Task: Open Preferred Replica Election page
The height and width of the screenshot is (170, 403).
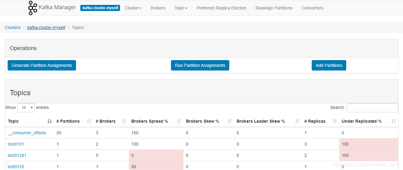Action: (x=221, y=8)
